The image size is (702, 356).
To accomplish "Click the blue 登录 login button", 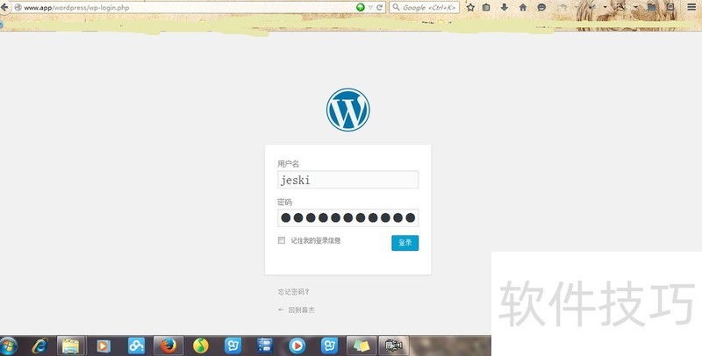I will tap(405, 243).
